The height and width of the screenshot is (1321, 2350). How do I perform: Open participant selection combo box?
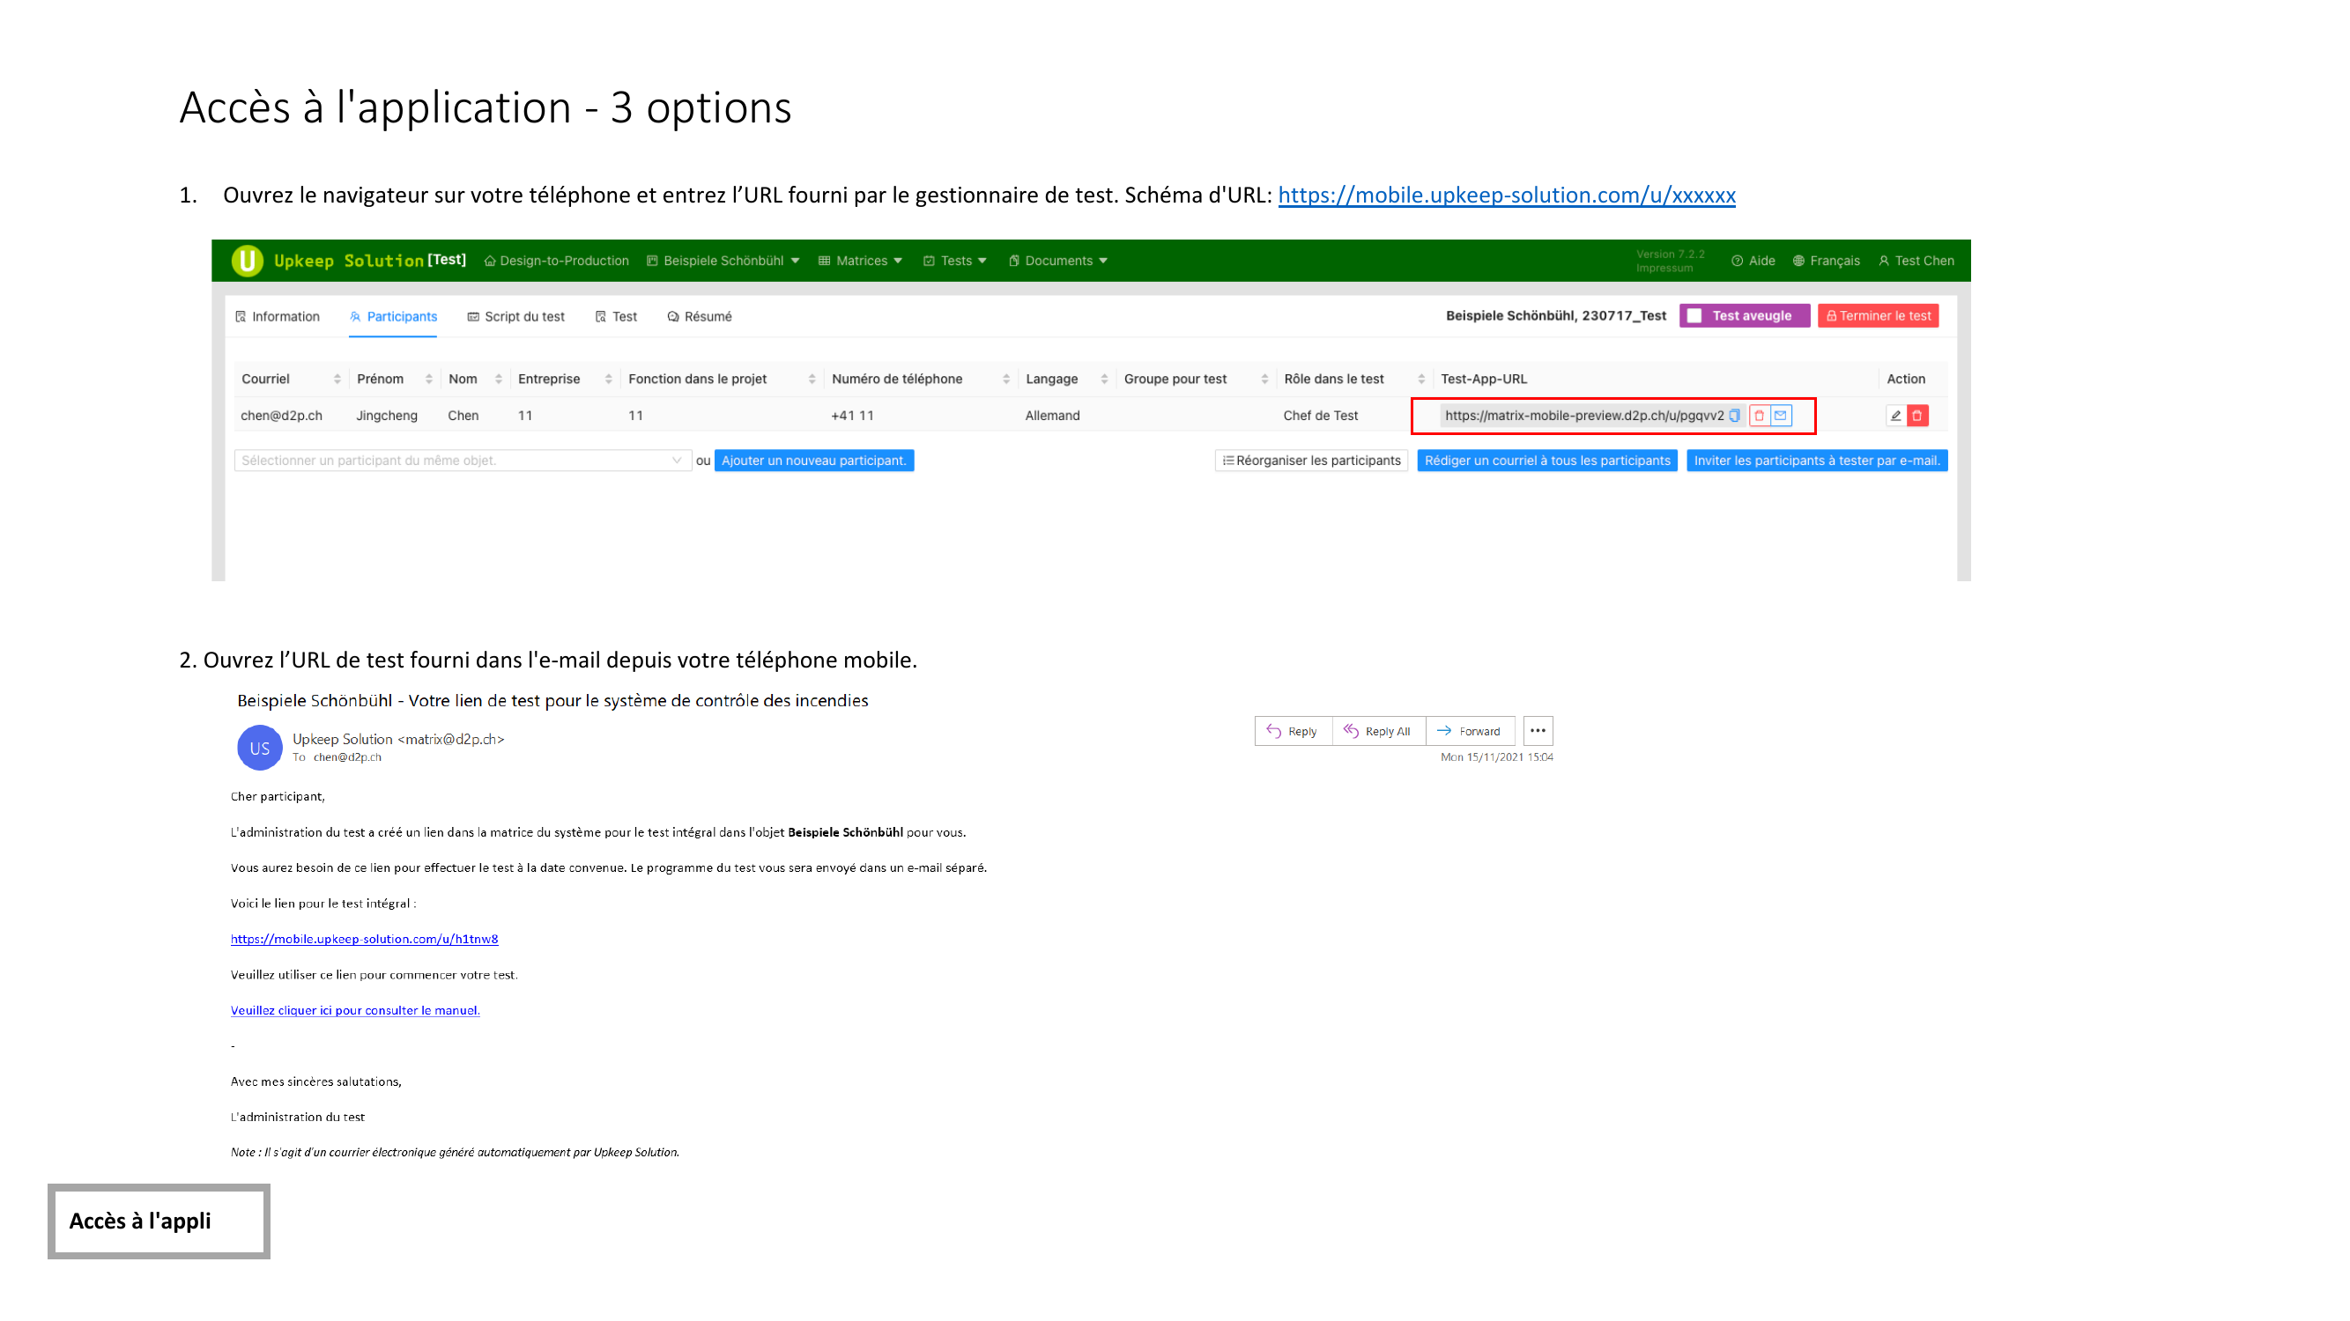point(462,461)
